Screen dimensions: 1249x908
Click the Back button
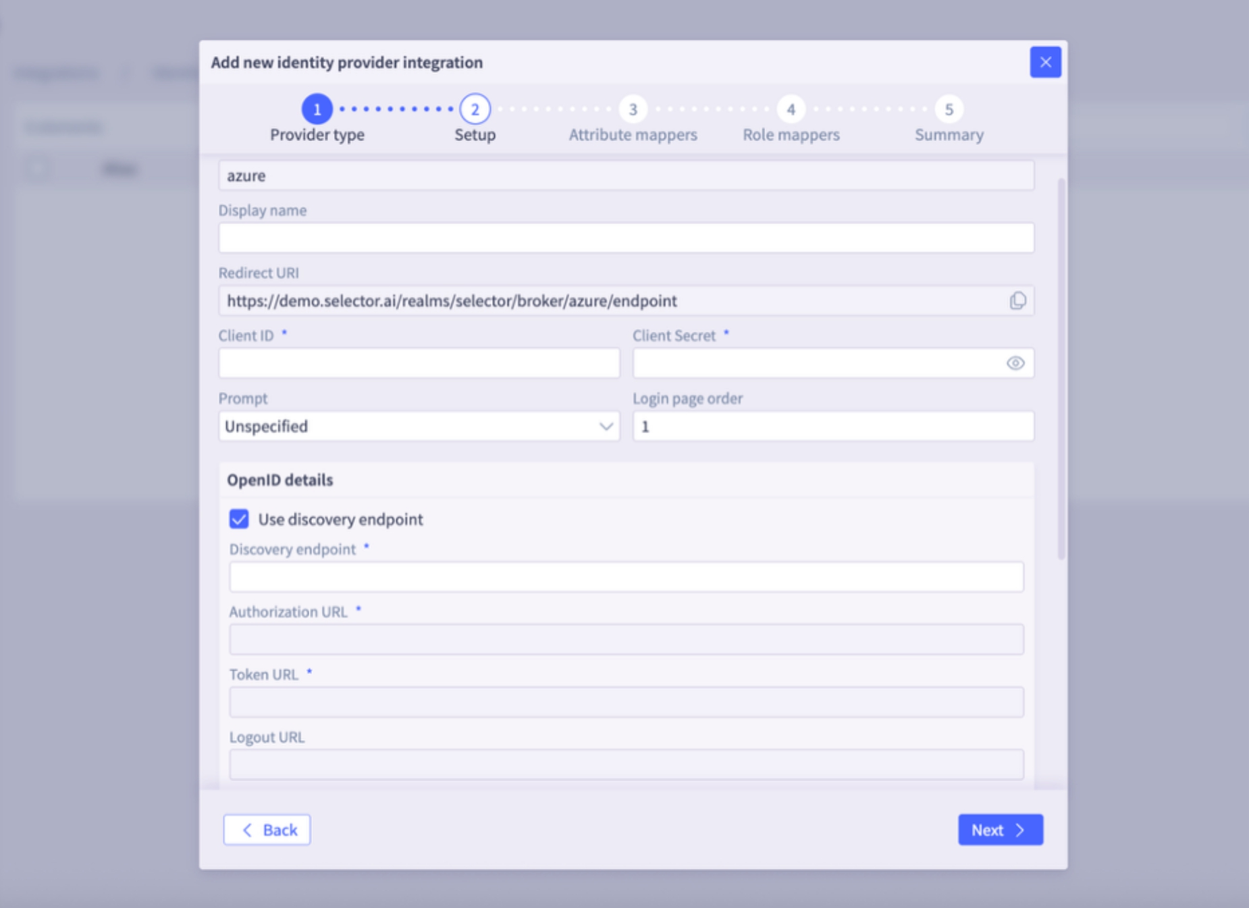tap(267, 830)
